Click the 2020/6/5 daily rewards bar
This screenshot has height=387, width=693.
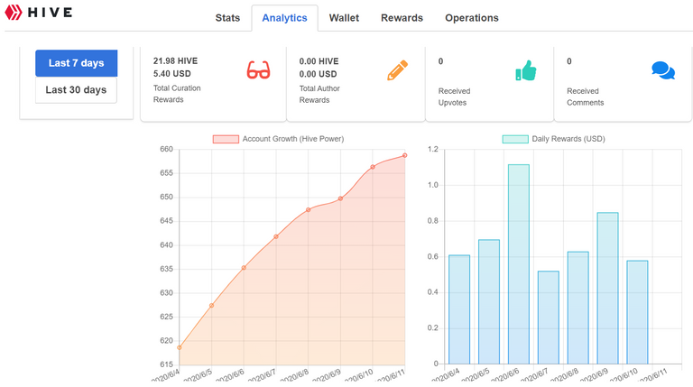pos(489,301)
